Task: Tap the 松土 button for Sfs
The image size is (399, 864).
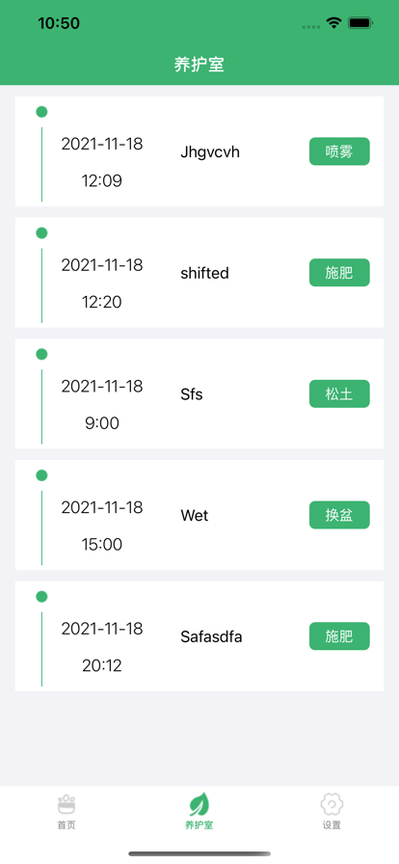Action: (339, 394)
